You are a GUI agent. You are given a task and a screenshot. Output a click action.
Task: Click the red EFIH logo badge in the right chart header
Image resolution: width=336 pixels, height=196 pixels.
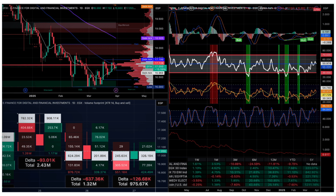tap(316, 9)
